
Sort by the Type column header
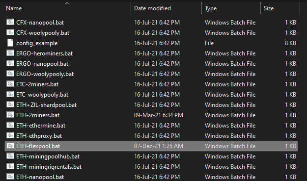[x=211, y=8]
